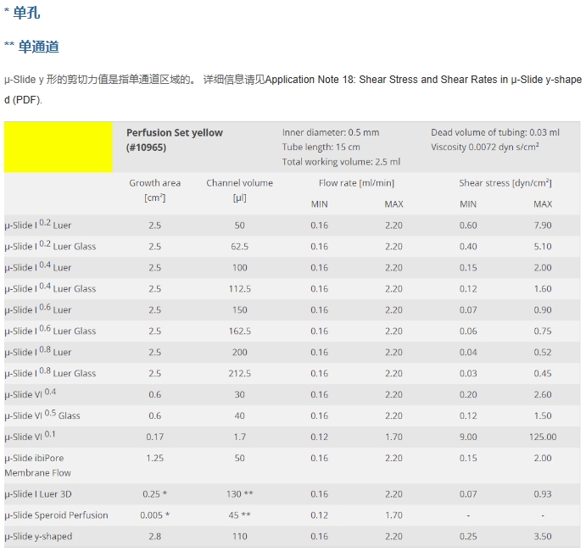This screenshot has height=557, width=586.
Task: Click min shear stress value 9.00
Action: pyautogui.click(x=468, y=437)
